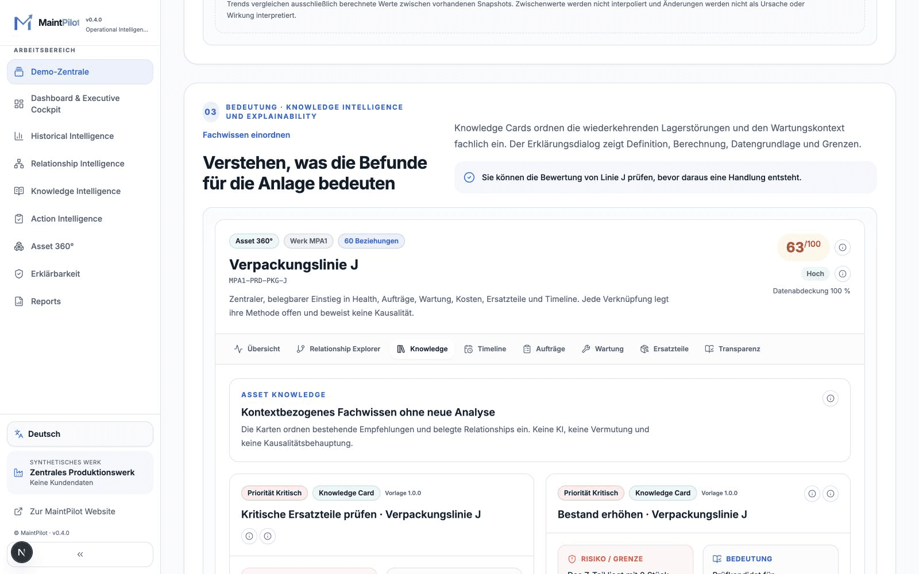Viewport: 919px width, 574px height.
Task: Open info icon in Asset Knowledge panel
Action: (x=831, y=398)
